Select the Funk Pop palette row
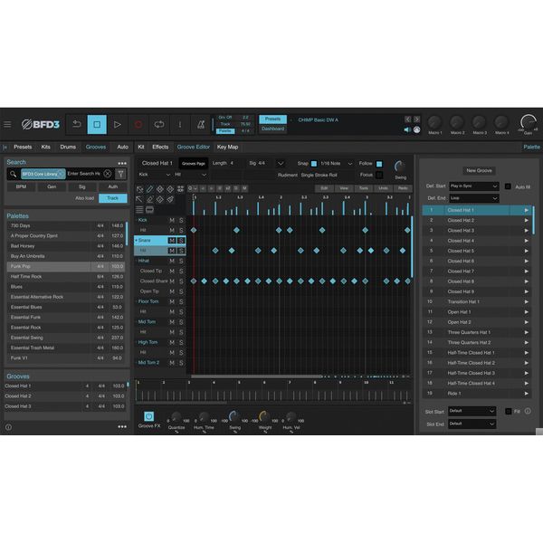The height and width of the screenshot is (543, 543). pos(66,267)
